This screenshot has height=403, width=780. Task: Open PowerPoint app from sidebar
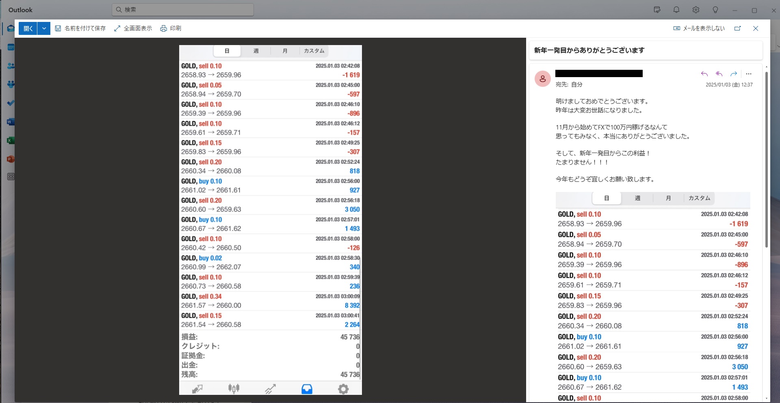tap(11, 159)
